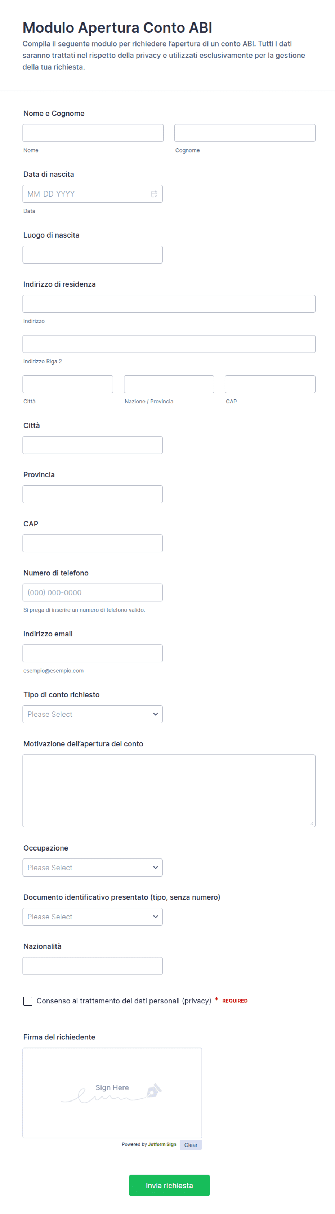Viewport: 335px width, 1214px height.
Task: Click Motivazione dell'apertura text area
Action: point(169,790)
